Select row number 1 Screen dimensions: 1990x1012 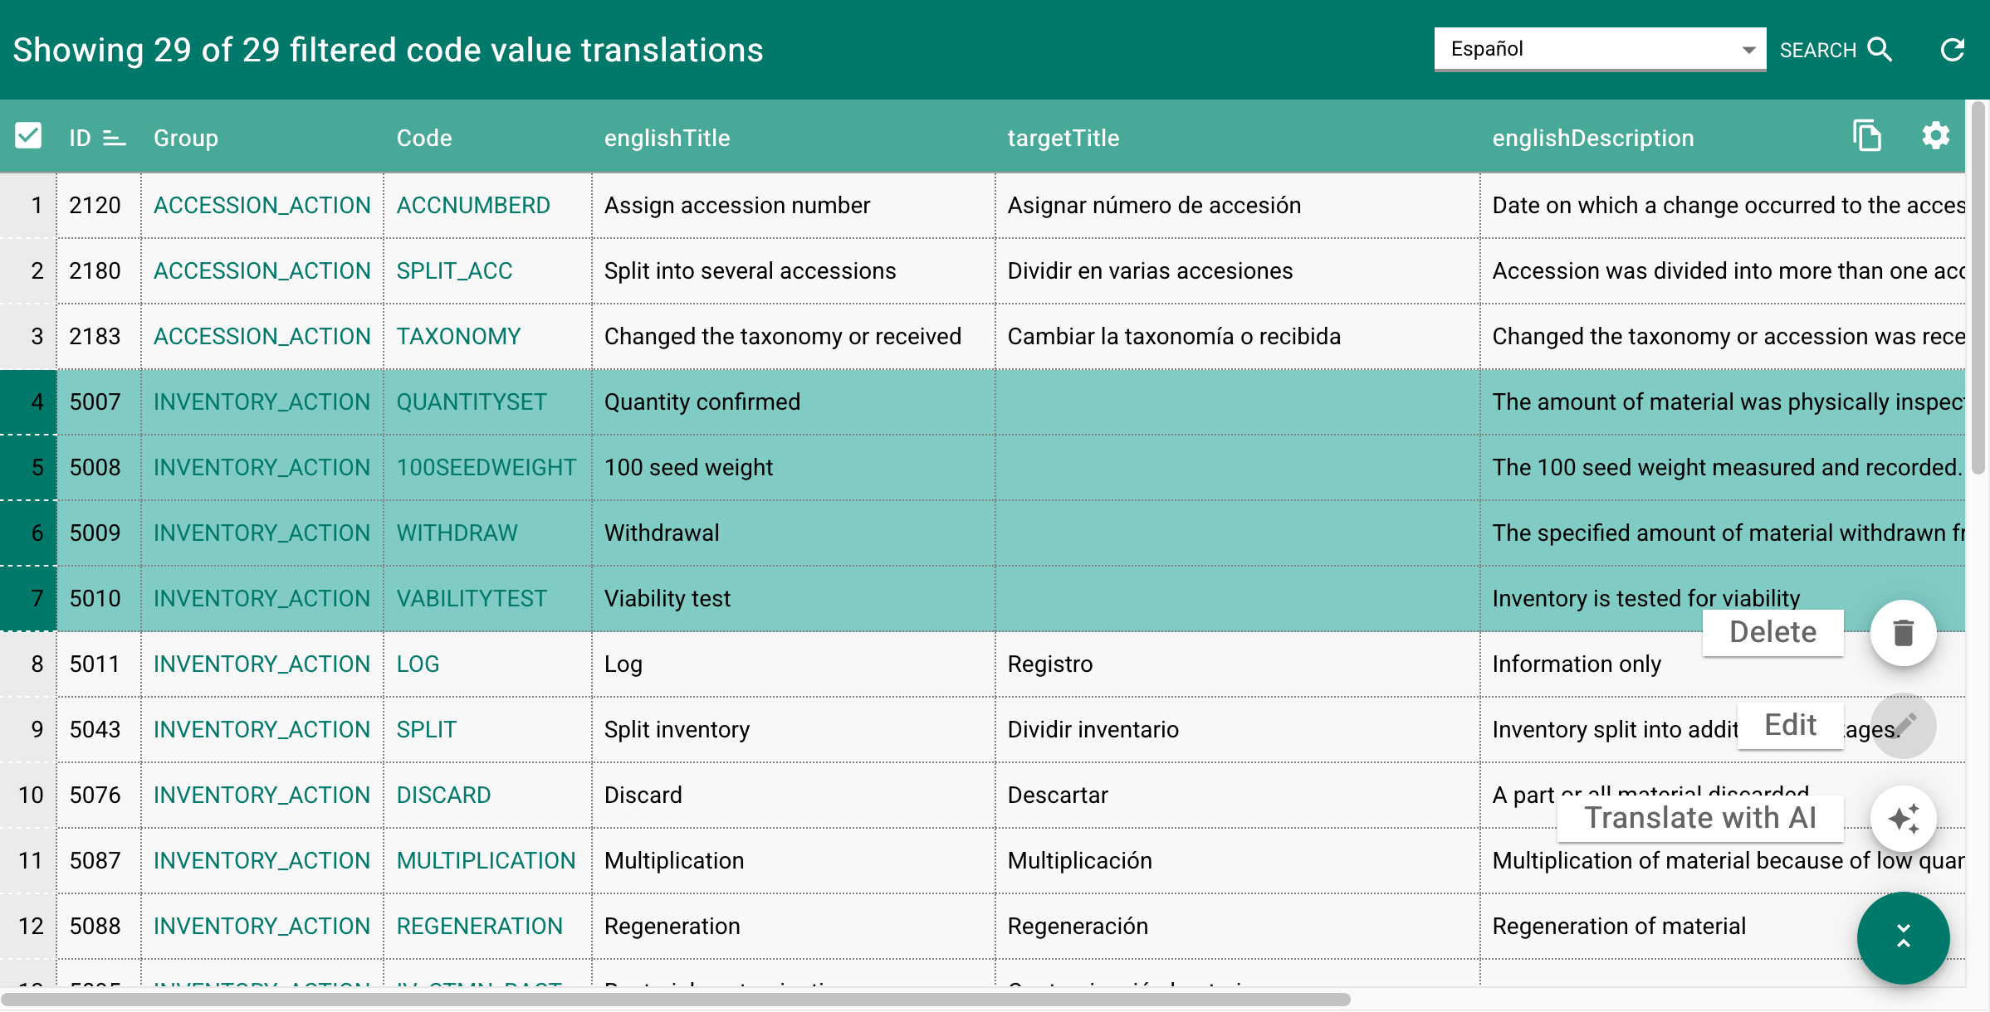coord(28,205)
